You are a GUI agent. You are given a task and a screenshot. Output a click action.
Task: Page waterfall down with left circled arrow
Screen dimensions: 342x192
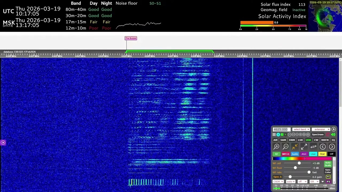[x=323, y=146]
